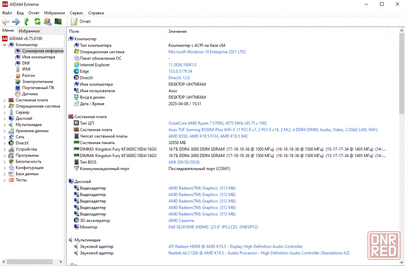Open the Датчики sensor tree item
This screenshot has width=405, height=266.
coord(30,94)
